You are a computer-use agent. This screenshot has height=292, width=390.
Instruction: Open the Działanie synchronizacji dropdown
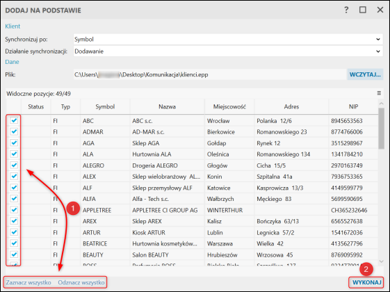228,51
